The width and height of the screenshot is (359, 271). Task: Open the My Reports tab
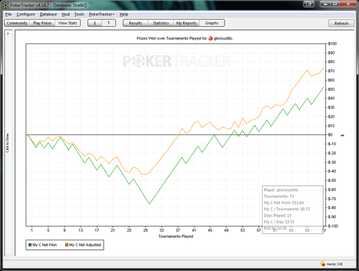(186, 23)
